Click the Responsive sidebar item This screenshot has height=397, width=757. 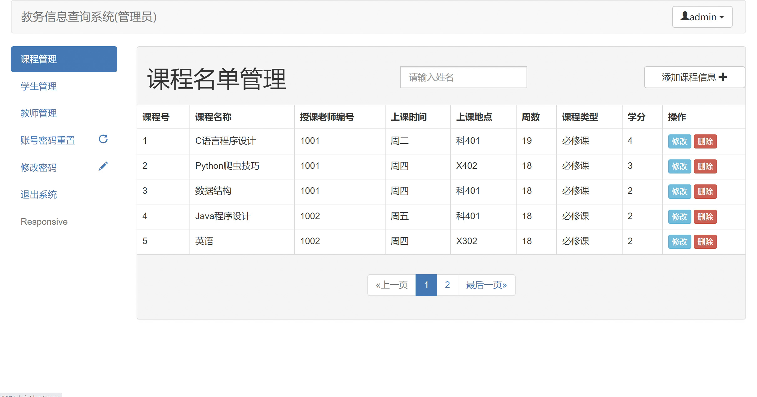44,222
